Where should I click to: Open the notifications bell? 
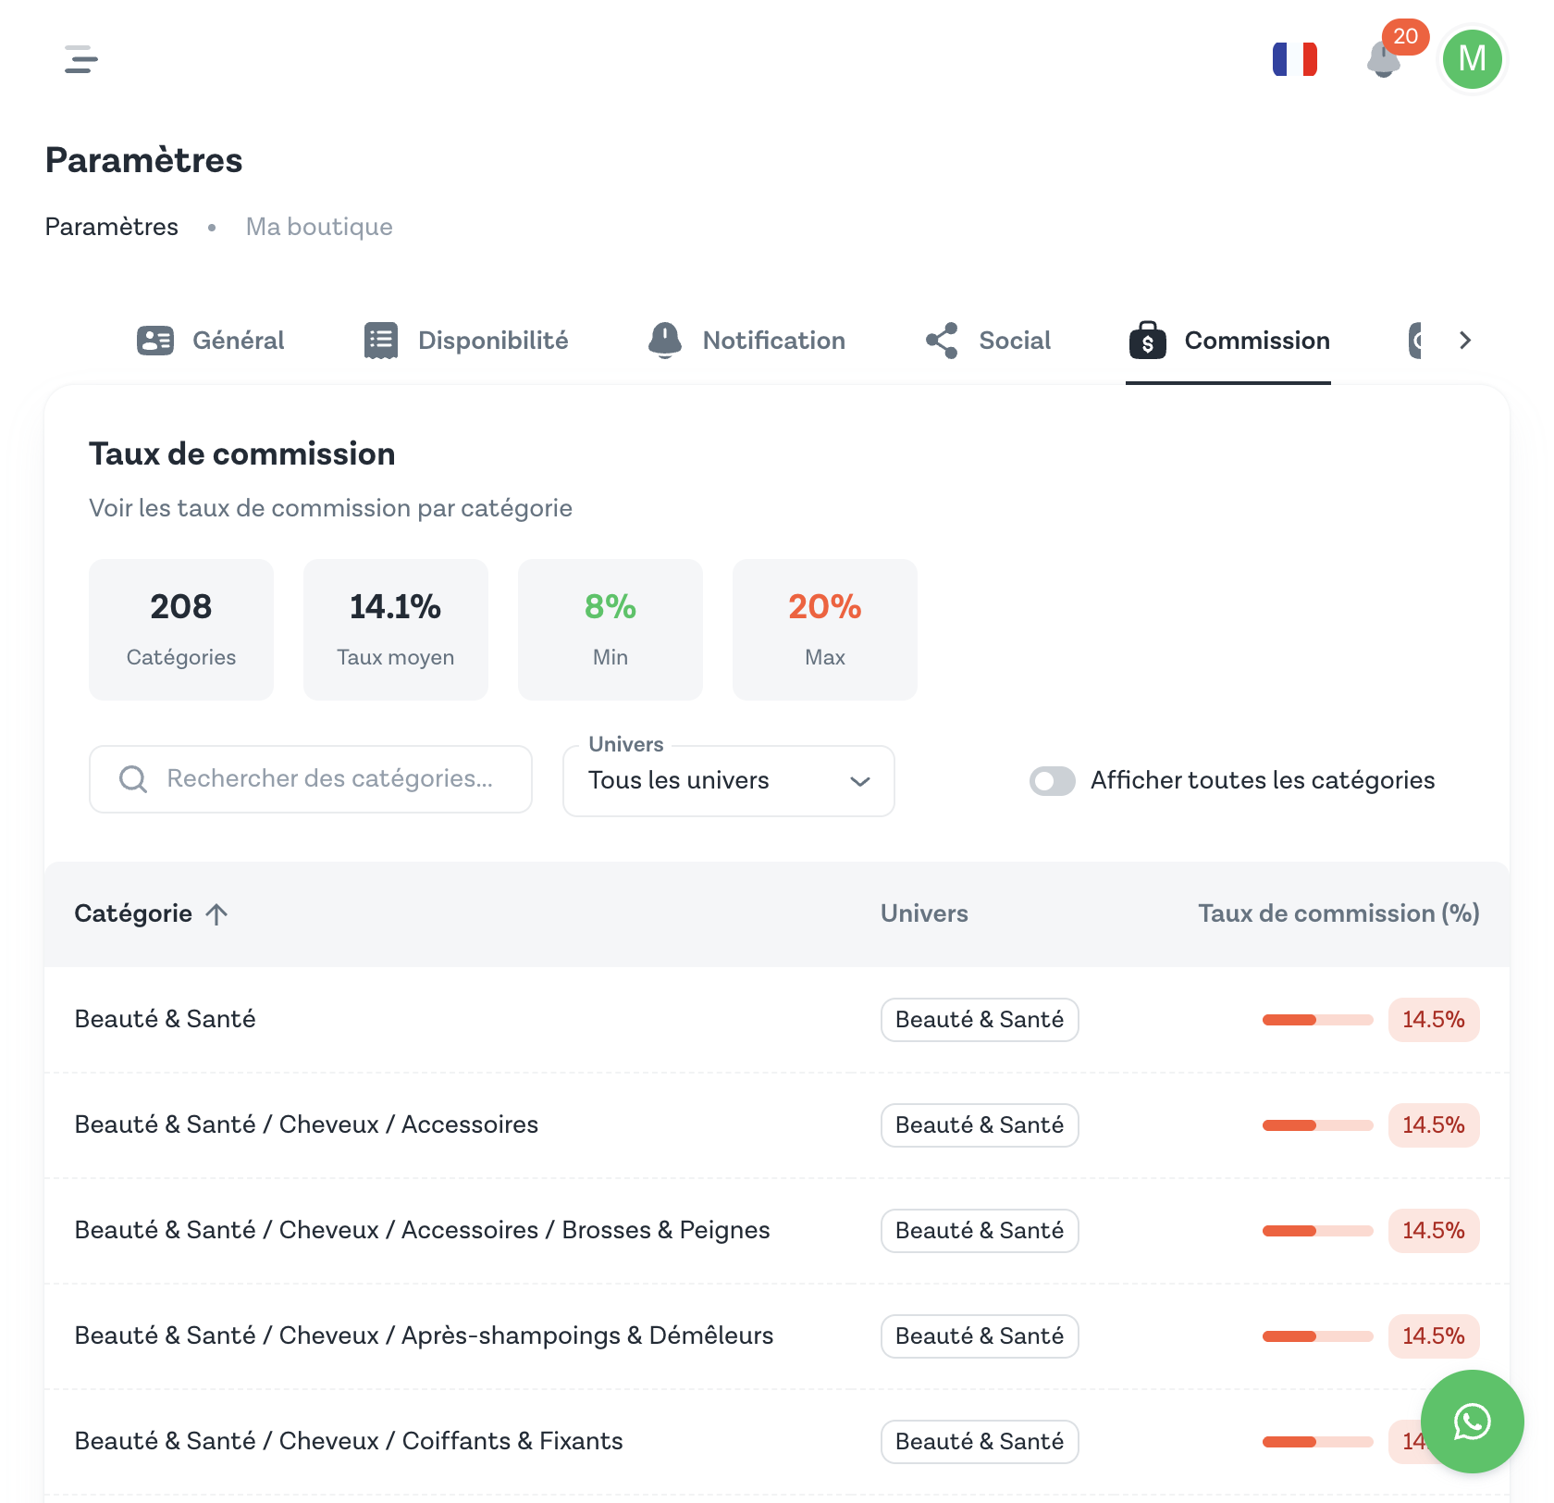coord(1383,61)
